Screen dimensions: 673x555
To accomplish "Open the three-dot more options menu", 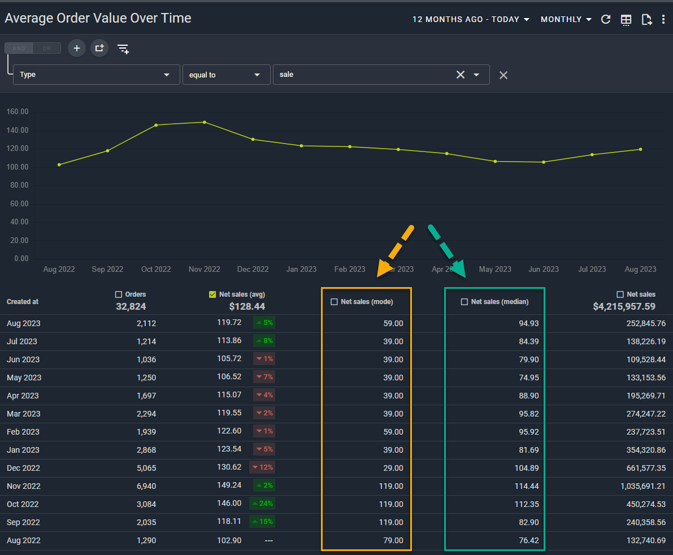I will [663, 20].
